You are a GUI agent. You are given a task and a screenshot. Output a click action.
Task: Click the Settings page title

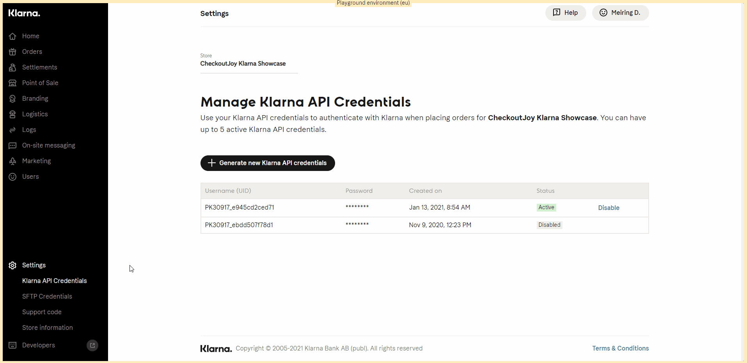215,14
